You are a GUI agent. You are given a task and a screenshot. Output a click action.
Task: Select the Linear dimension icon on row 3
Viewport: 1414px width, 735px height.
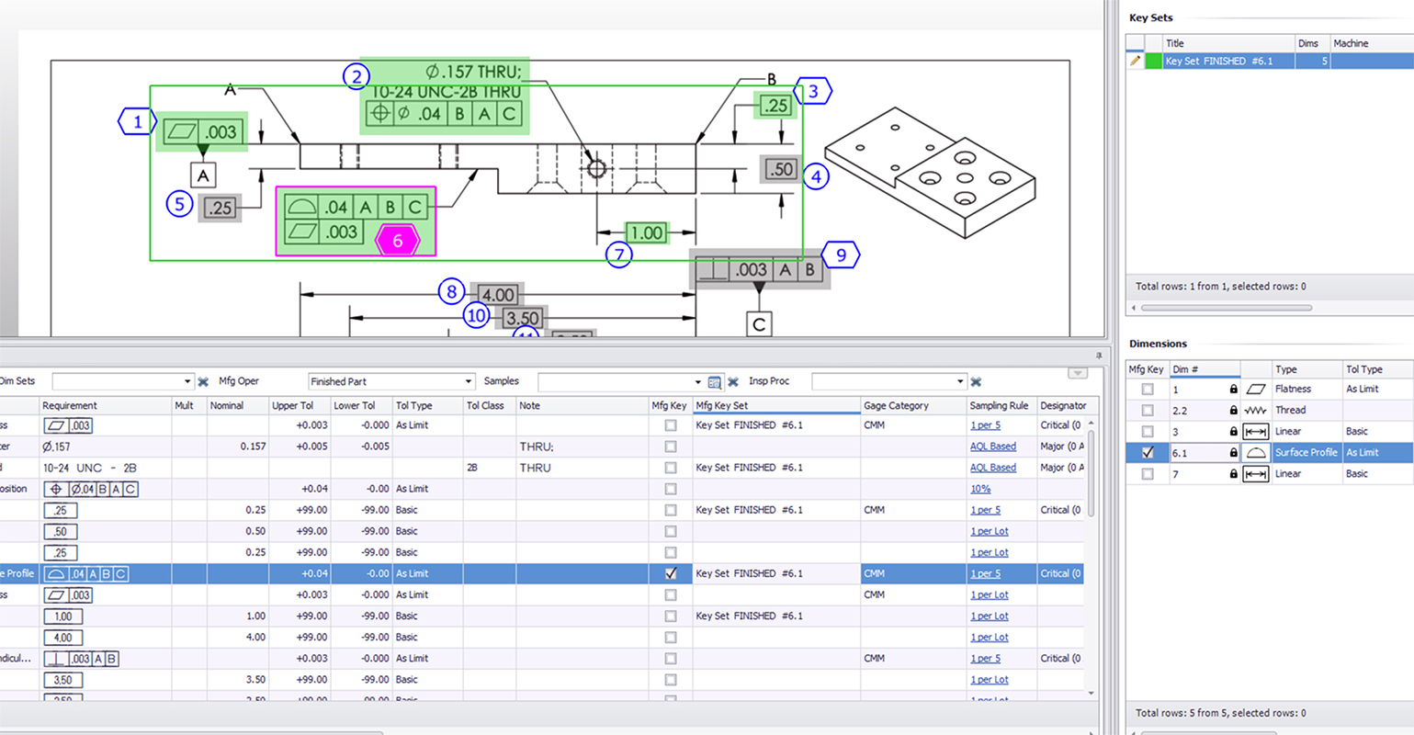tap(1255, 431)
